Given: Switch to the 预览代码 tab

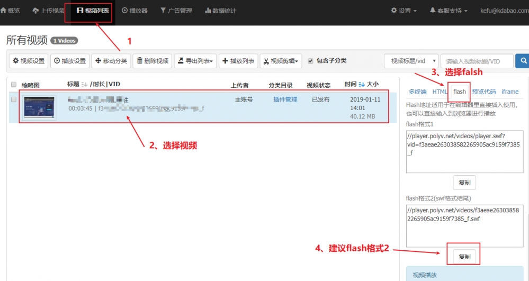Looking at the screenshot, I should click(x=484, y=92).
